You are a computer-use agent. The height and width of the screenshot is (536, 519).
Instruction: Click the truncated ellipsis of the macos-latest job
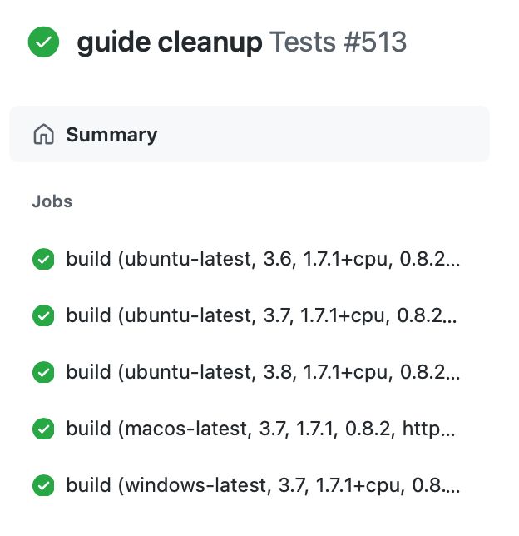pyautogui.click(x=447, y=434)
